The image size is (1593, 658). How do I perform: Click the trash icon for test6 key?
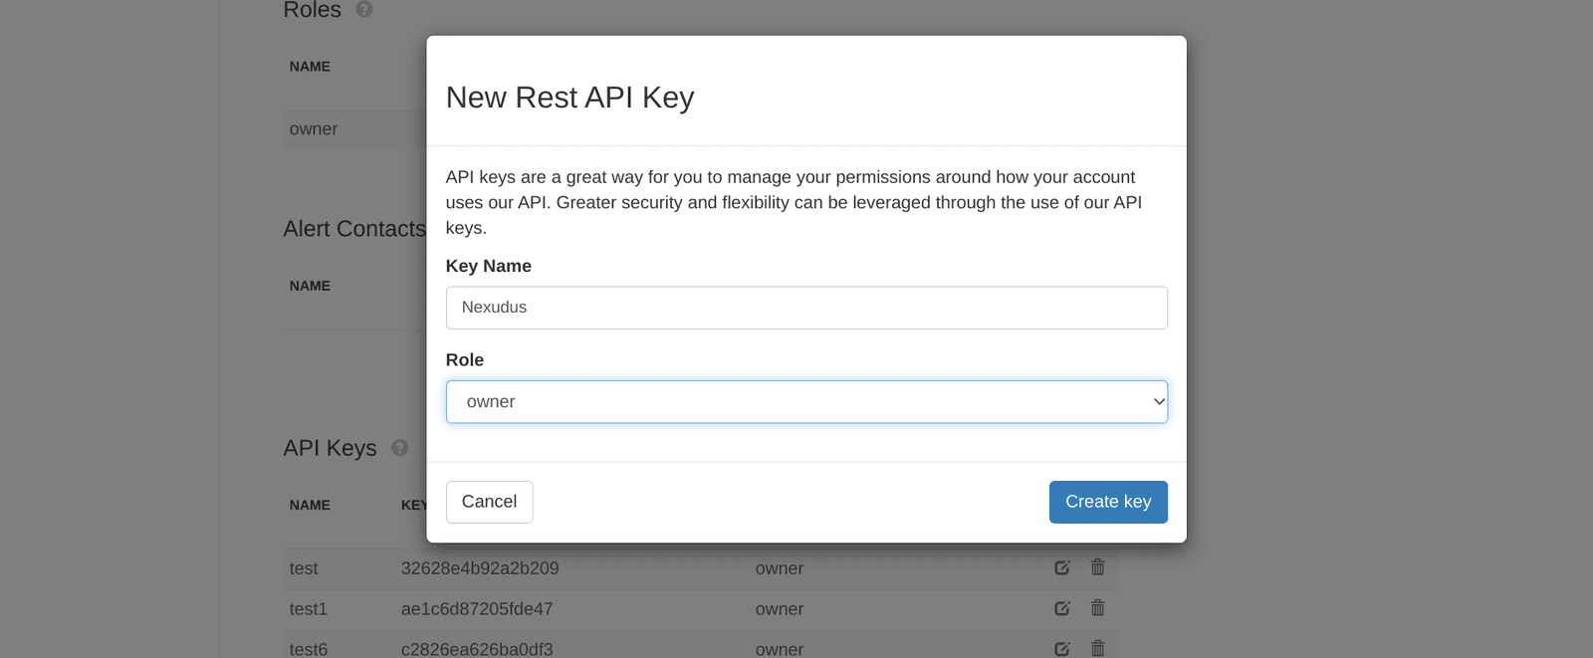(x=1097, y=648)
